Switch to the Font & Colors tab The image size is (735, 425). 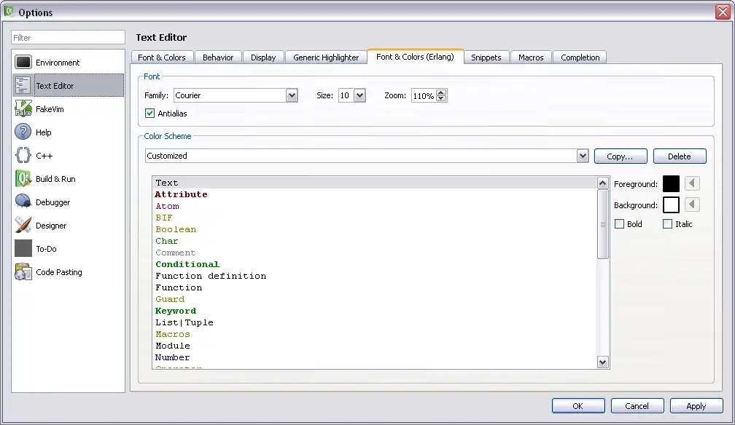point(162,57)
